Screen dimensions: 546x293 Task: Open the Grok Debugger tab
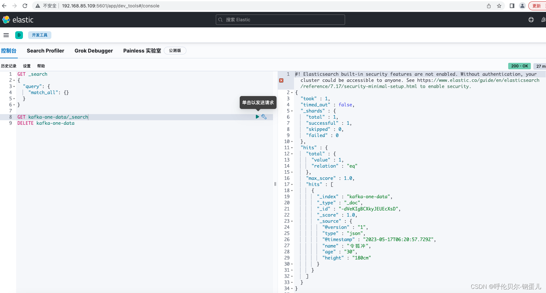94,51
